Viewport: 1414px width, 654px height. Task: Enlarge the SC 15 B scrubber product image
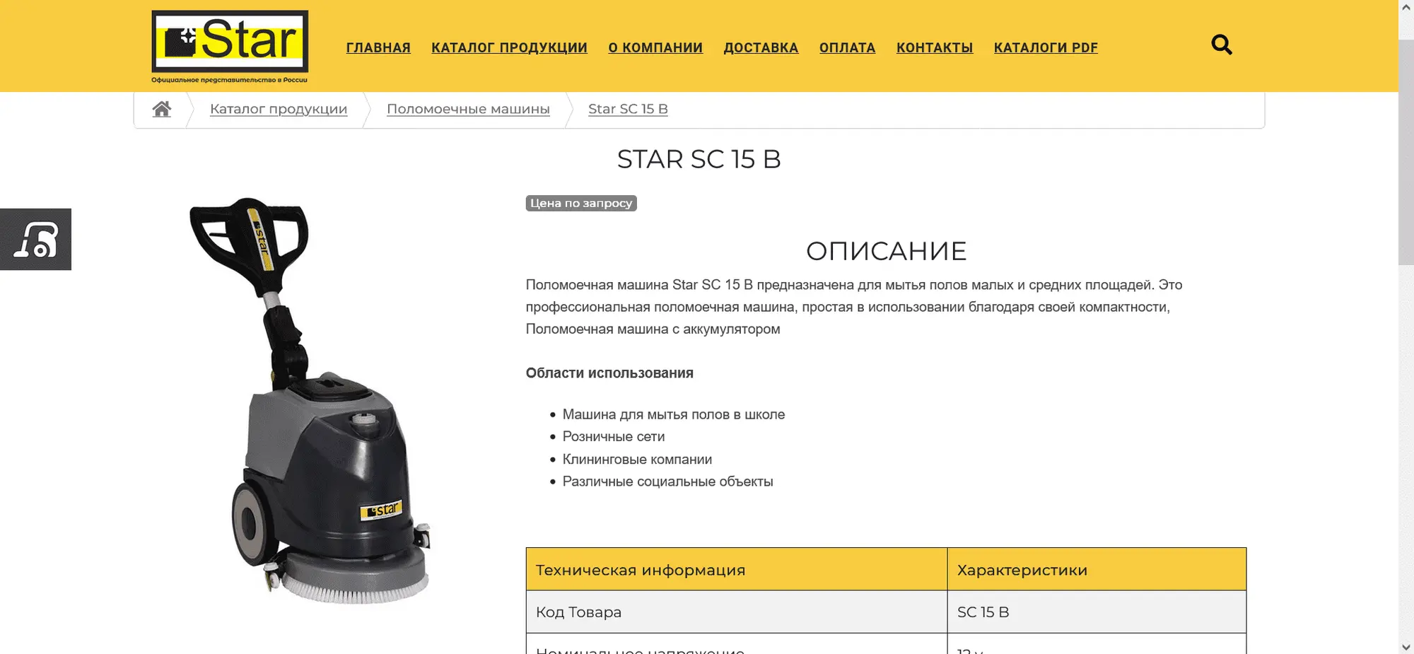click(x=311, y=401)
